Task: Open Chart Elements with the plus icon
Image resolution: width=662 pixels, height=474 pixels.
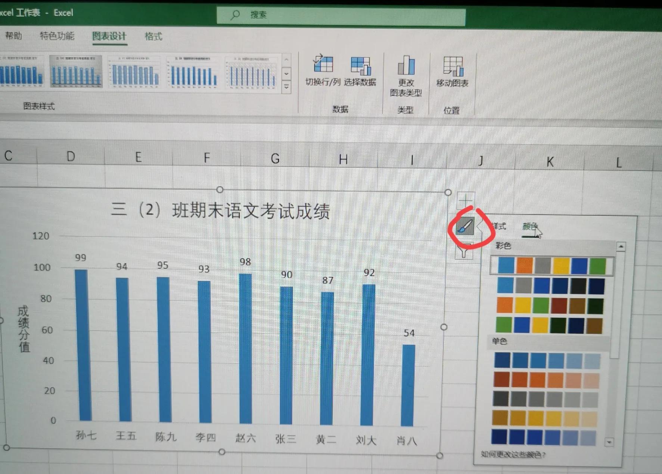Action: (465, 200)
